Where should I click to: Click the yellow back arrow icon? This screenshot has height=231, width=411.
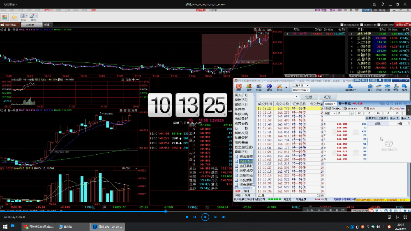click(x=14, y=17)
